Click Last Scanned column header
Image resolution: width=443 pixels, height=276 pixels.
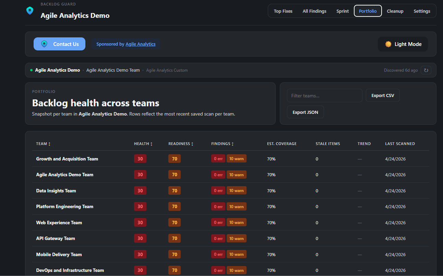coord(400,144)
